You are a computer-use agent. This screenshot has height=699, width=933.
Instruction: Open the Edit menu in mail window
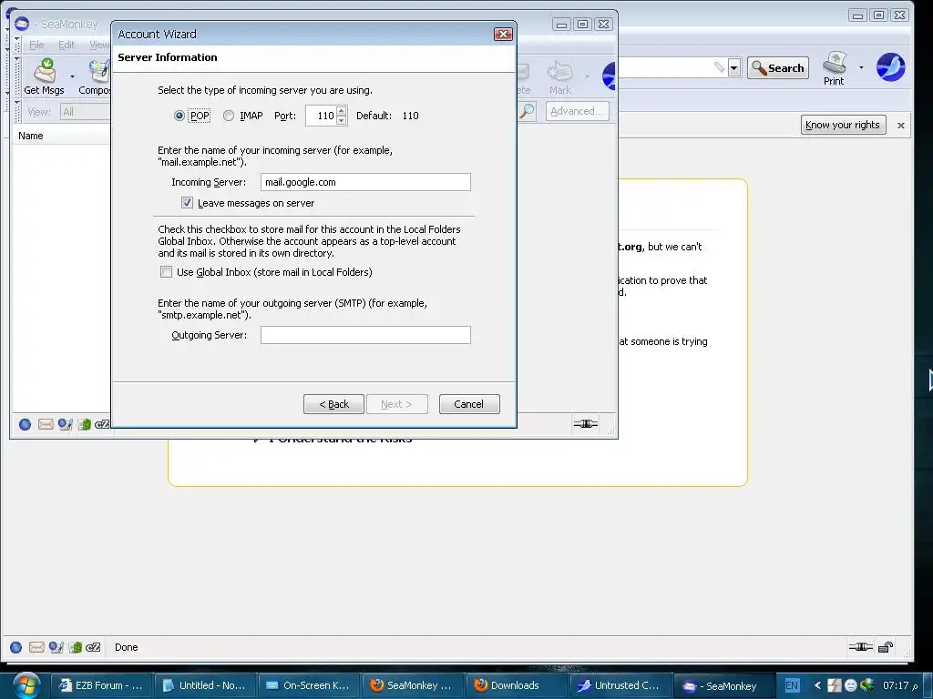tap(66, 45)
